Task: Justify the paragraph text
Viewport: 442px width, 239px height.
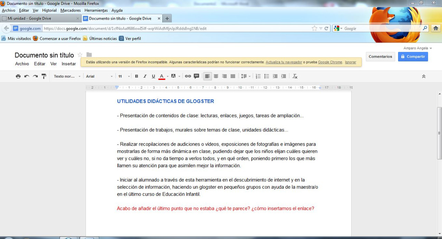Action: 233,76
